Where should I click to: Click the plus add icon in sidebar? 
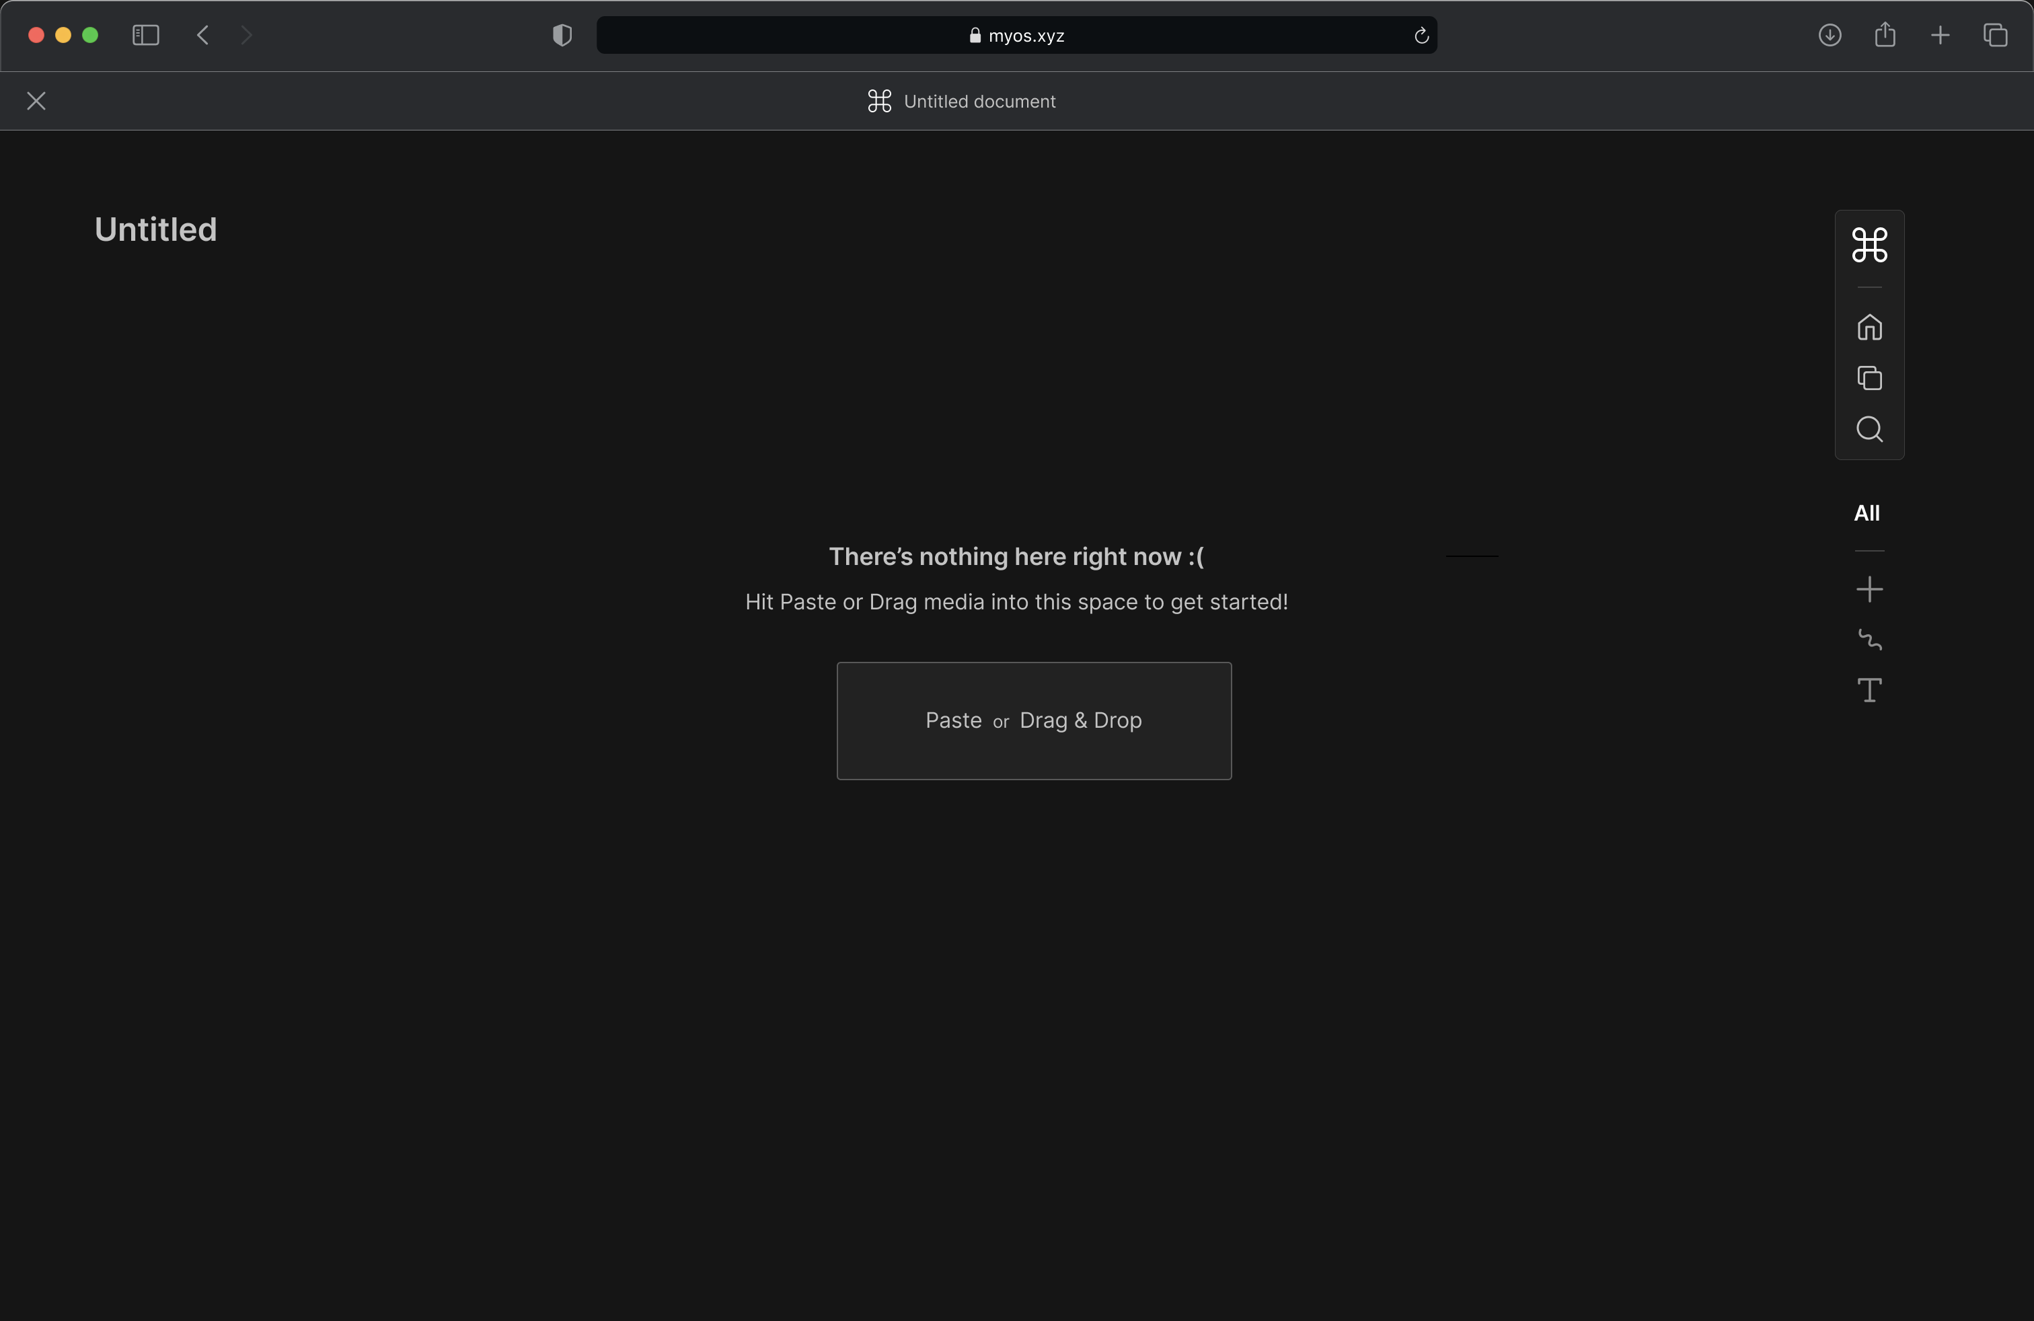pyautogui.click(x=1869, y=590)
